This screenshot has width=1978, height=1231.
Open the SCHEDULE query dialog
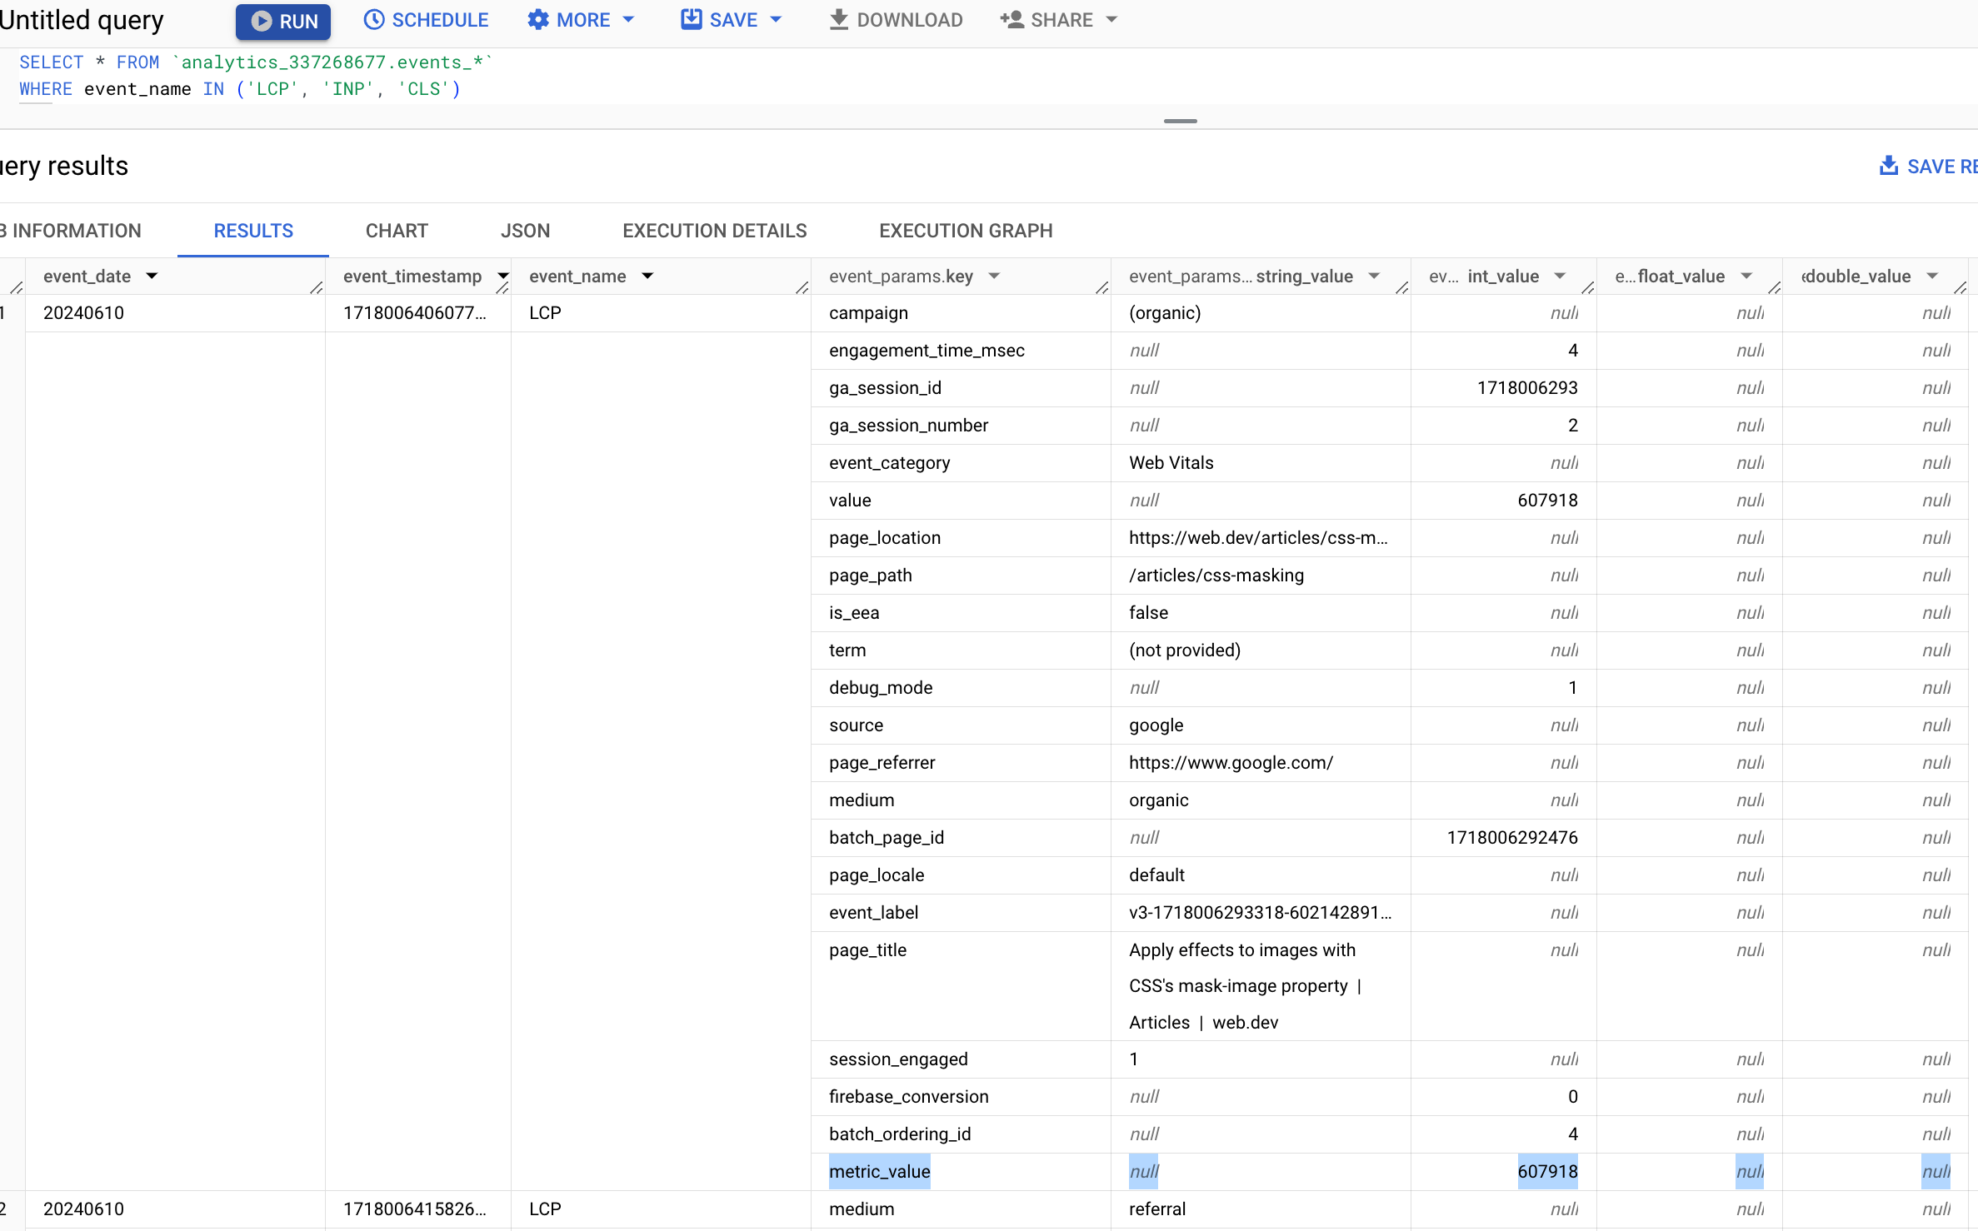coord(426,20)
